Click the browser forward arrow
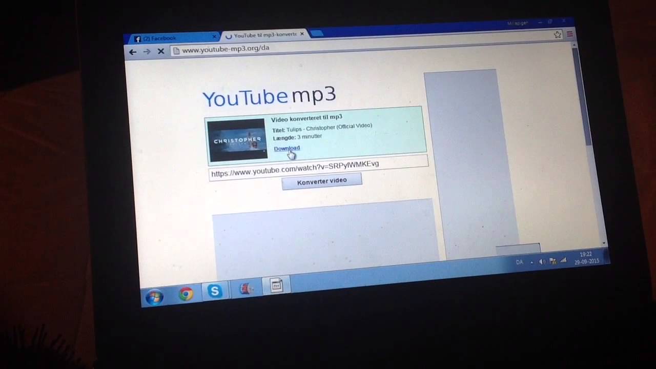Viewport: 656px width, 369px height. coord(147,51)
